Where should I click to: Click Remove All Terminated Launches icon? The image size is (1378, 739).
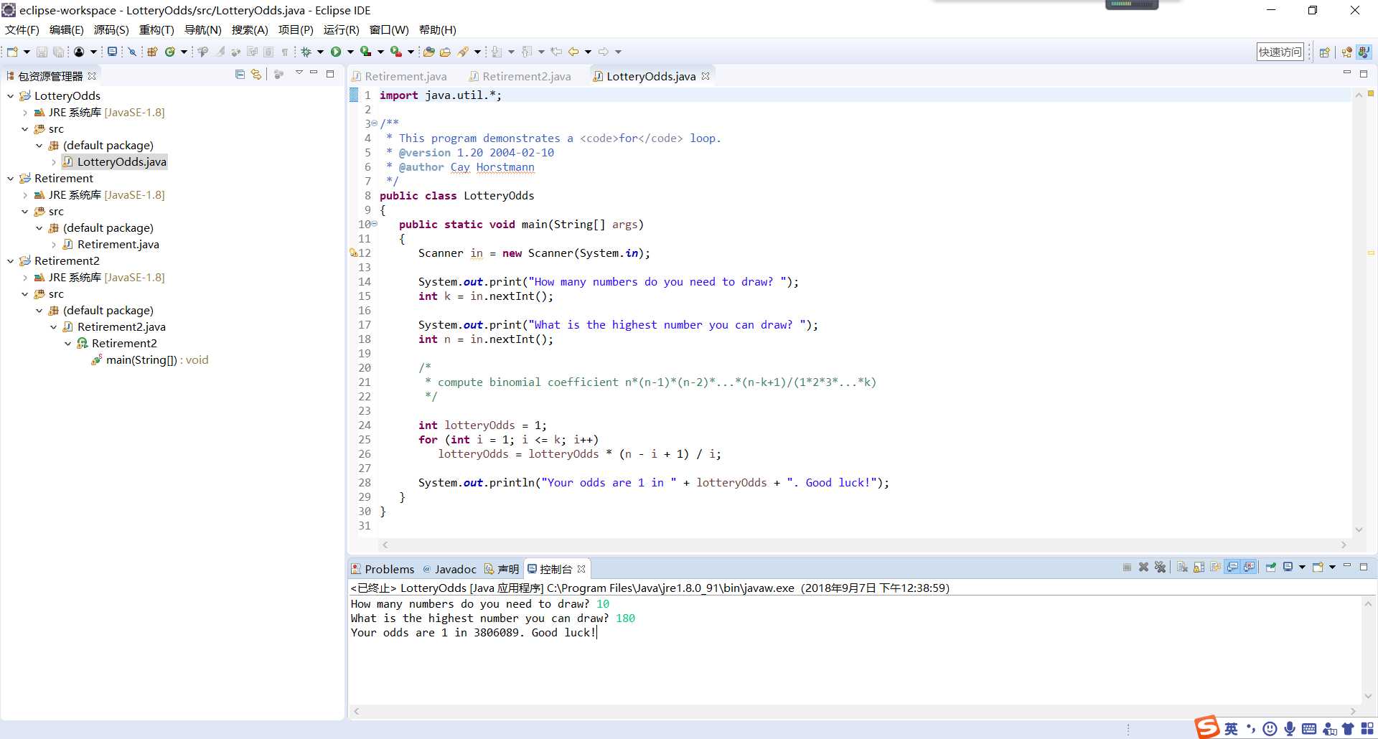[x=1160, y=568]
